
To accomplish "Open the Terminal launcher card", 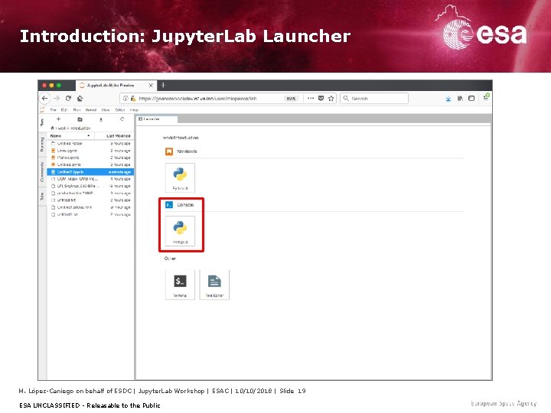I will [180, 285].
